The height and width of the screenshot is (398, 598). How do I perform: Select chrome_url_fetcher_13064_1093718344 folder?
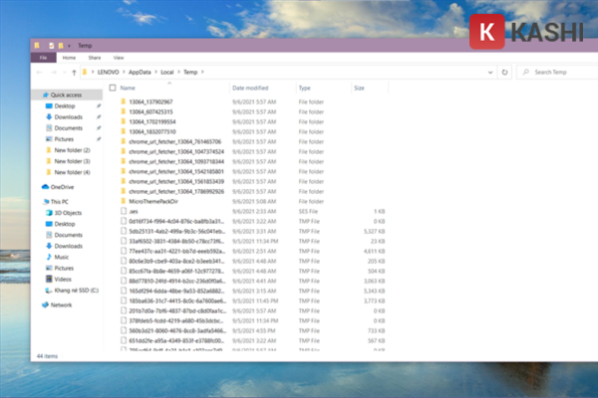coord(176,161)
